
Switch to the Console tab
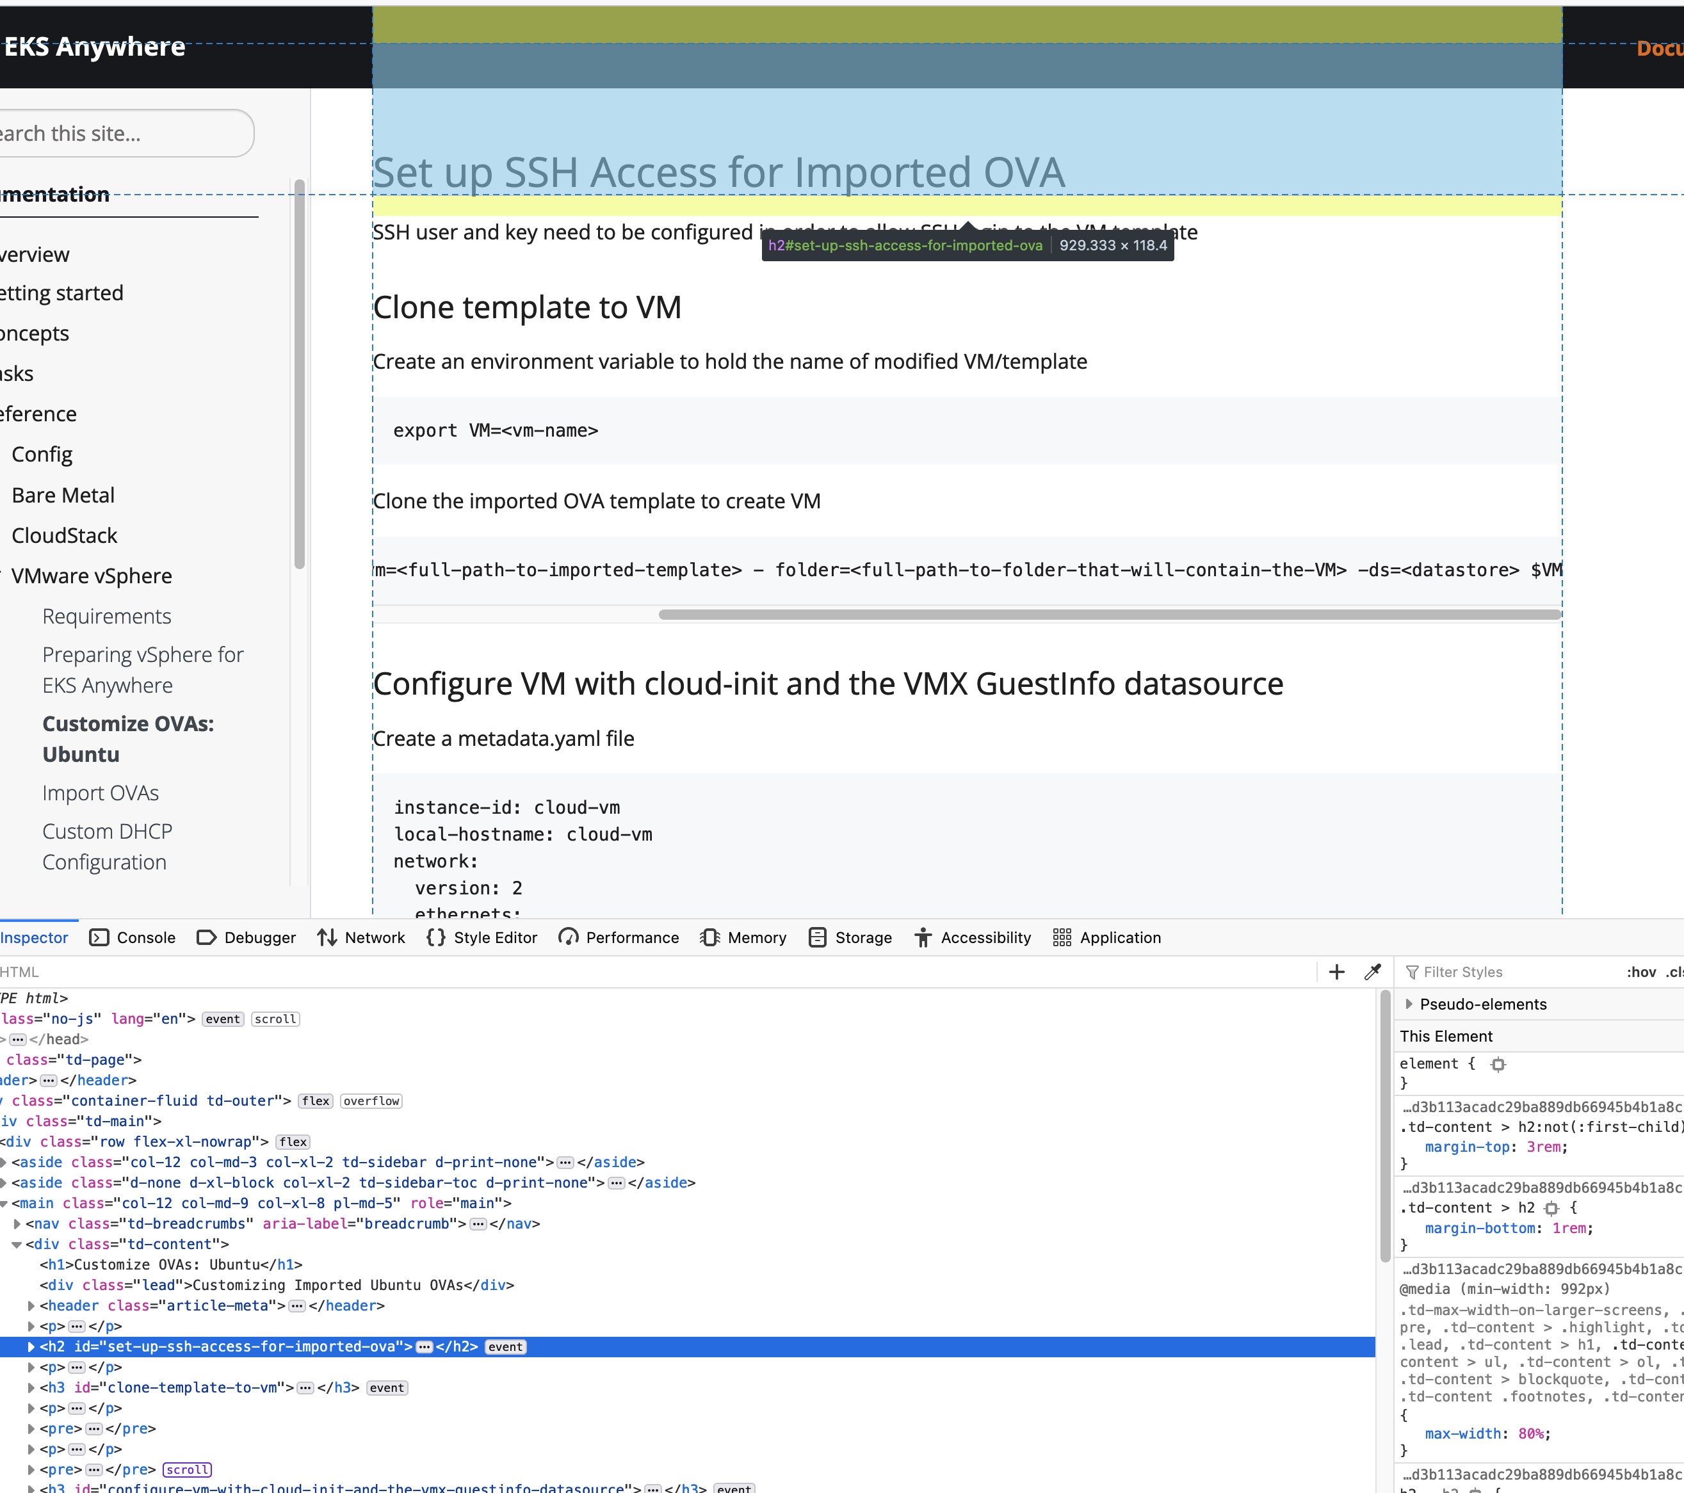[x=132, y=938]
